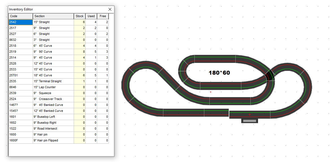
Task: Select the 6" 45' Curve row
Action: point(53,46)
